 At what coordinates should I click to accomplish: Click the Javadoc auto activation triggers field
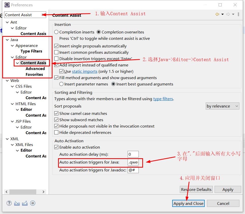(x=133, y=170)
